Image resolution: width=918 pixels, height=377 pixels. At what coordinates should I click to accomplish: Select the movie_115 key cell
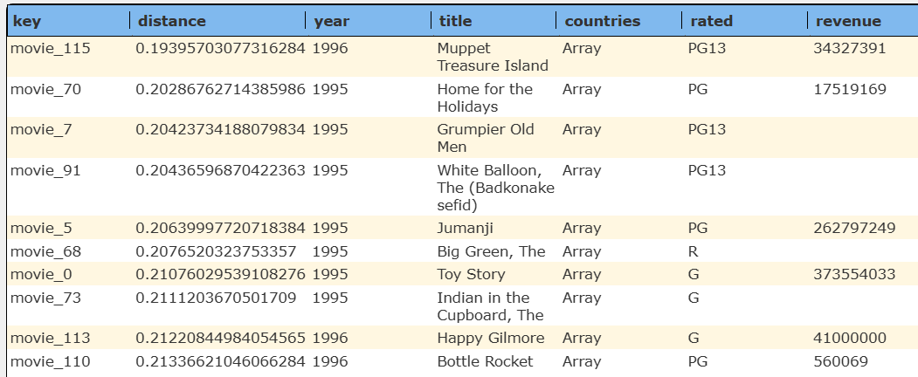click(x=51, y=49)
